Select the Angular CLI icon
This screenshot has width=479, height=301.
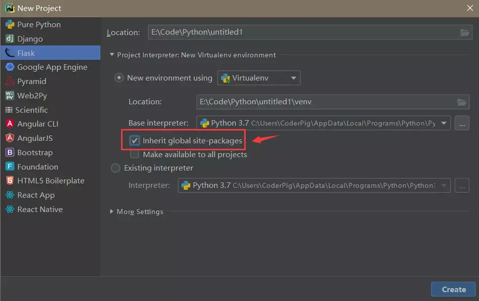[10, 124]
